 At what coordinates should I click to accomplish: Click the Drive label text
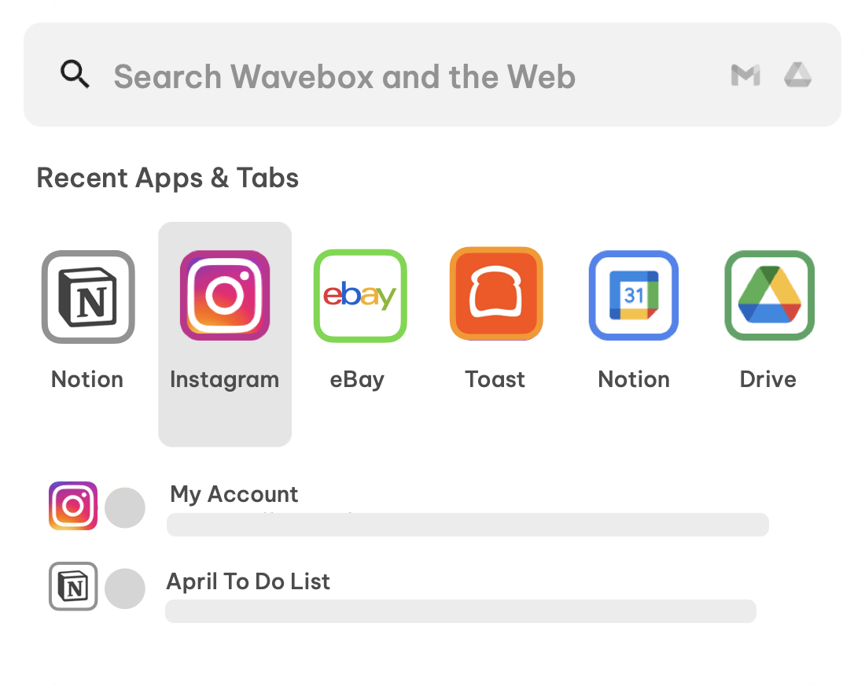point(768,379)
